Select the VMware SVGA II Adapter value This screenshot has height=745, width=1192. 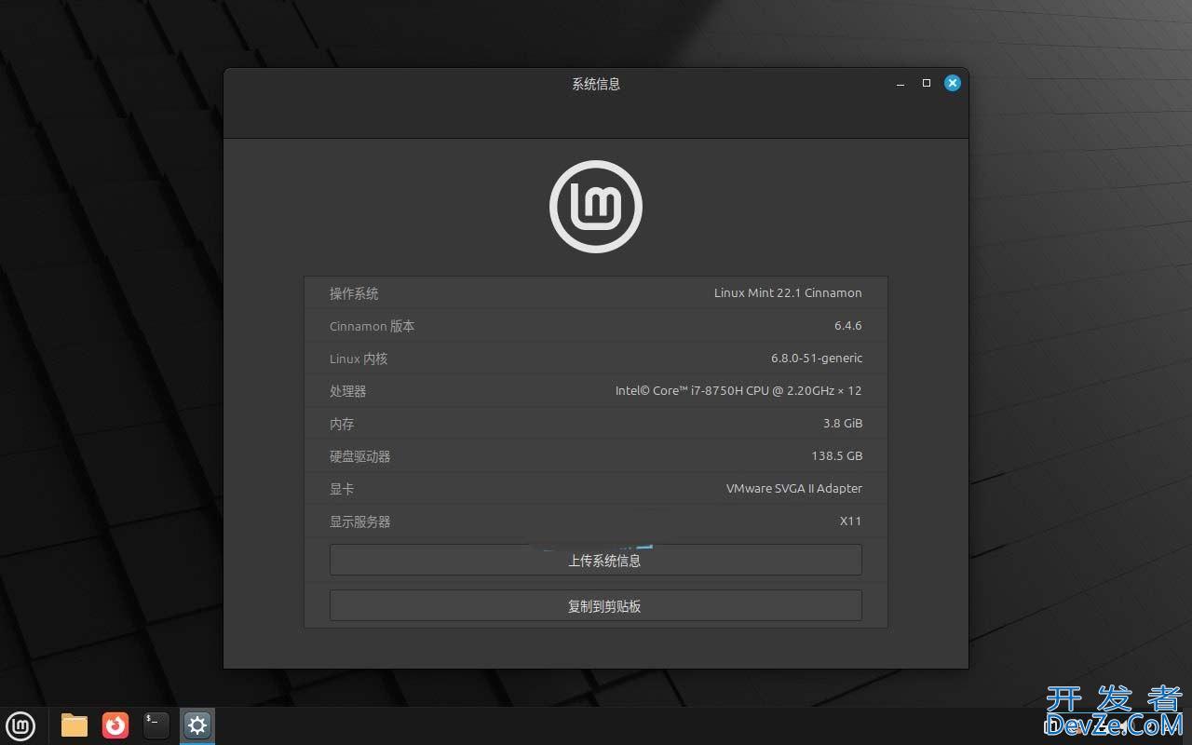point(794,488)
